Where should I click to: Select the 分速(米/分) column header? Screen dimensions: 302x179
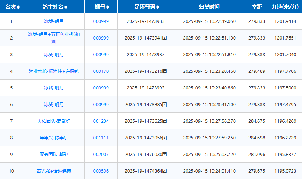tap(285, 7)
